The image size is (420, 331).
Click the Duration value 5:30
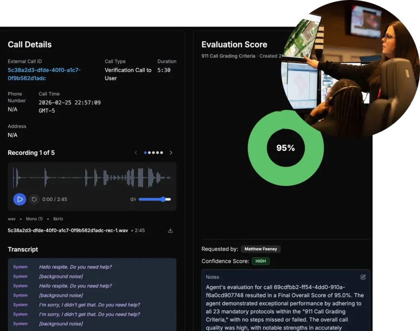click(164, 70)
